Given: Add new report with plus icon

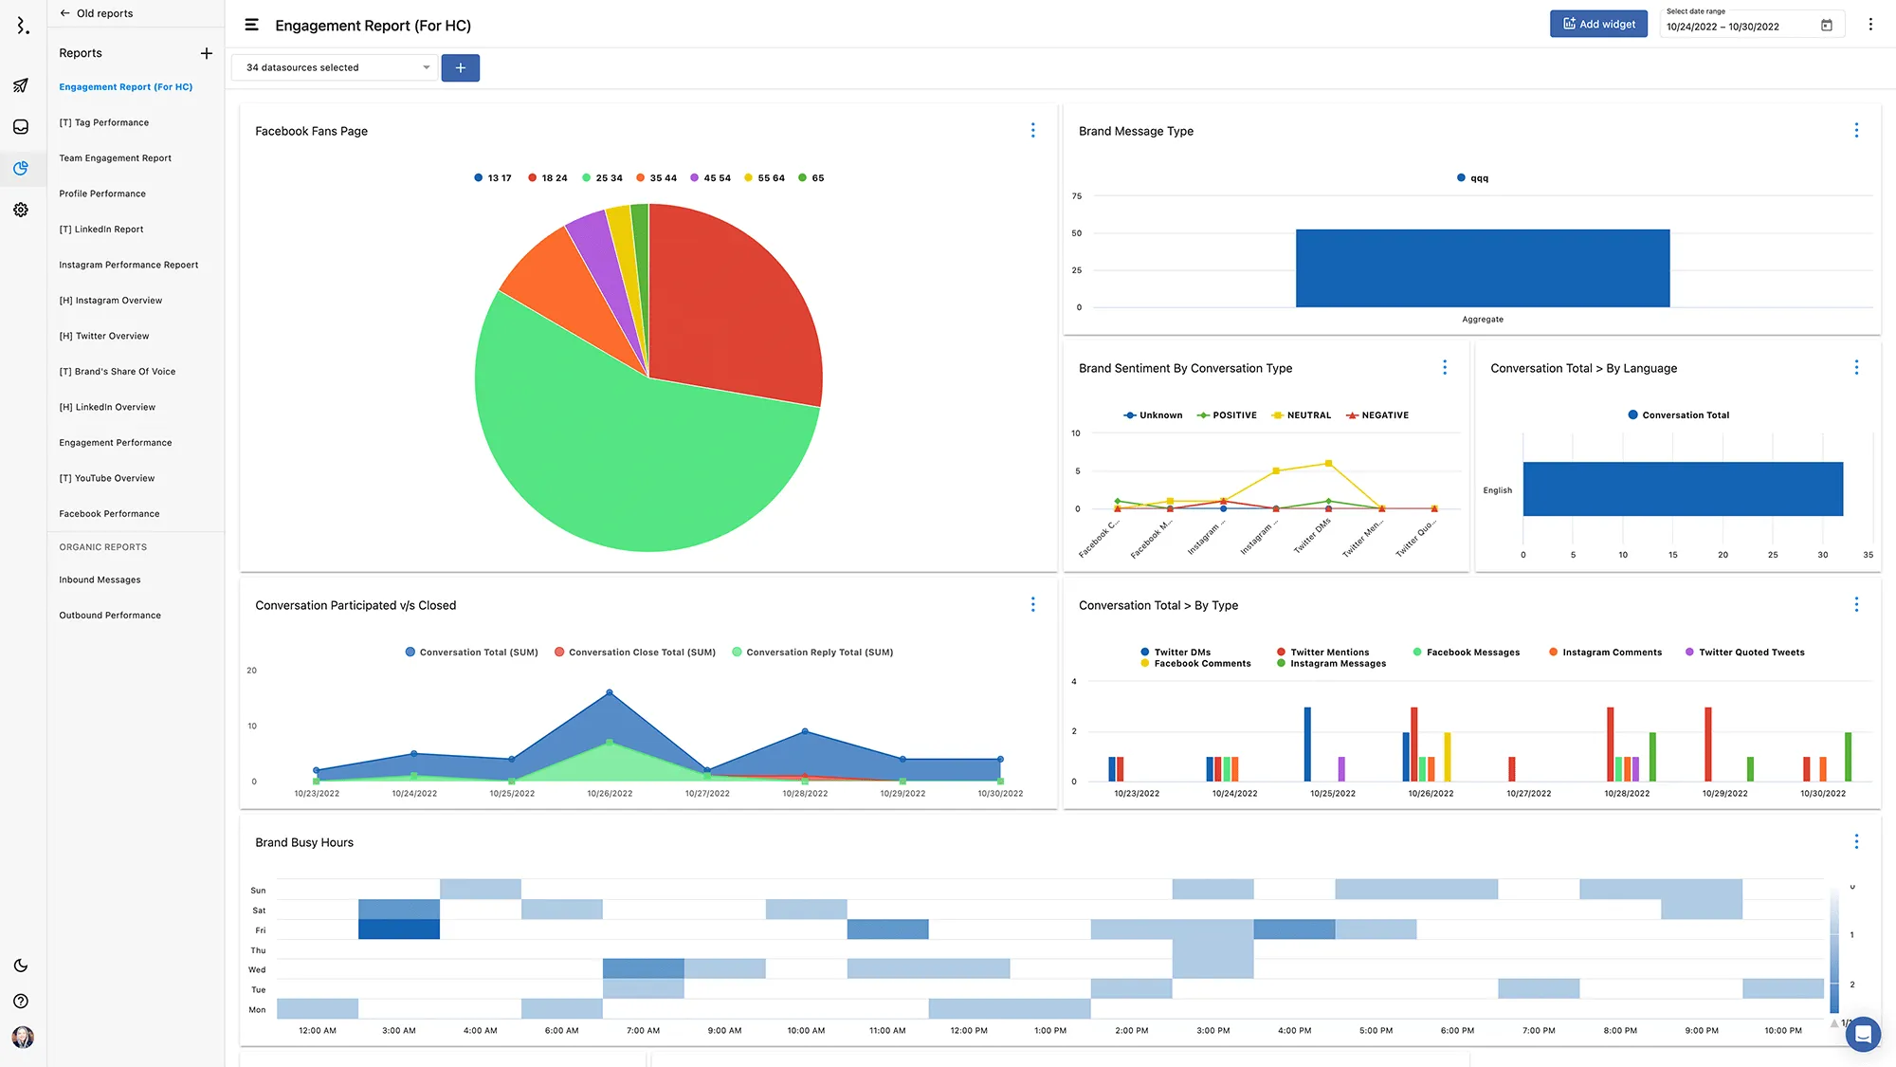Looking at the screenshot, I should tap(207, 53).
